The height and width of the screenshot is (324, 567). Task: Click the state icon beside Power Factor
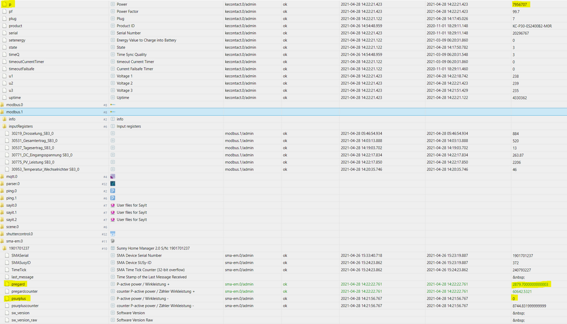[x=112, y=11]
